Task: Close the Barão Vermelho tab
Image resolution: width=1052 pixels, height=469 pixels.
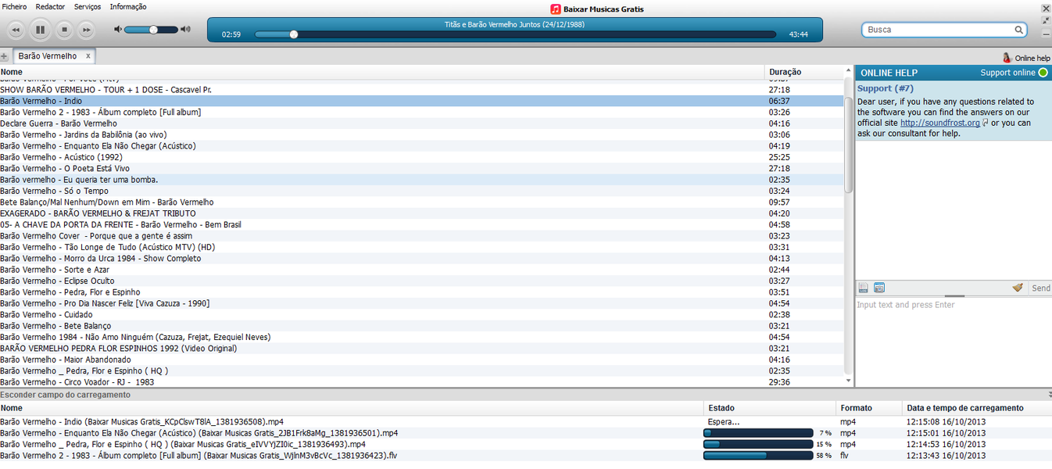Action: pyautogui.click(x=88, y=56)
